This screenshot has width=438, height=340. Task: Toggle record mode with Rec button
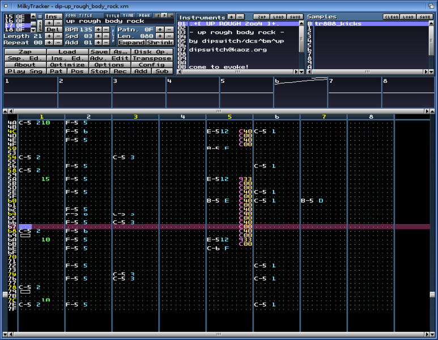click(120, 72)
